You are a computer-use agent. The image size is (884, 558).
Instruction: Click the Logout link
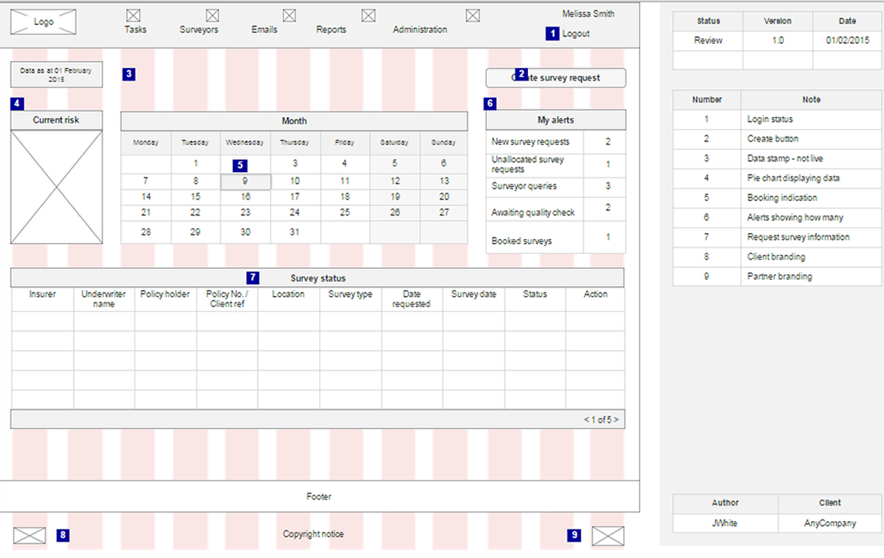pos(576,34)
